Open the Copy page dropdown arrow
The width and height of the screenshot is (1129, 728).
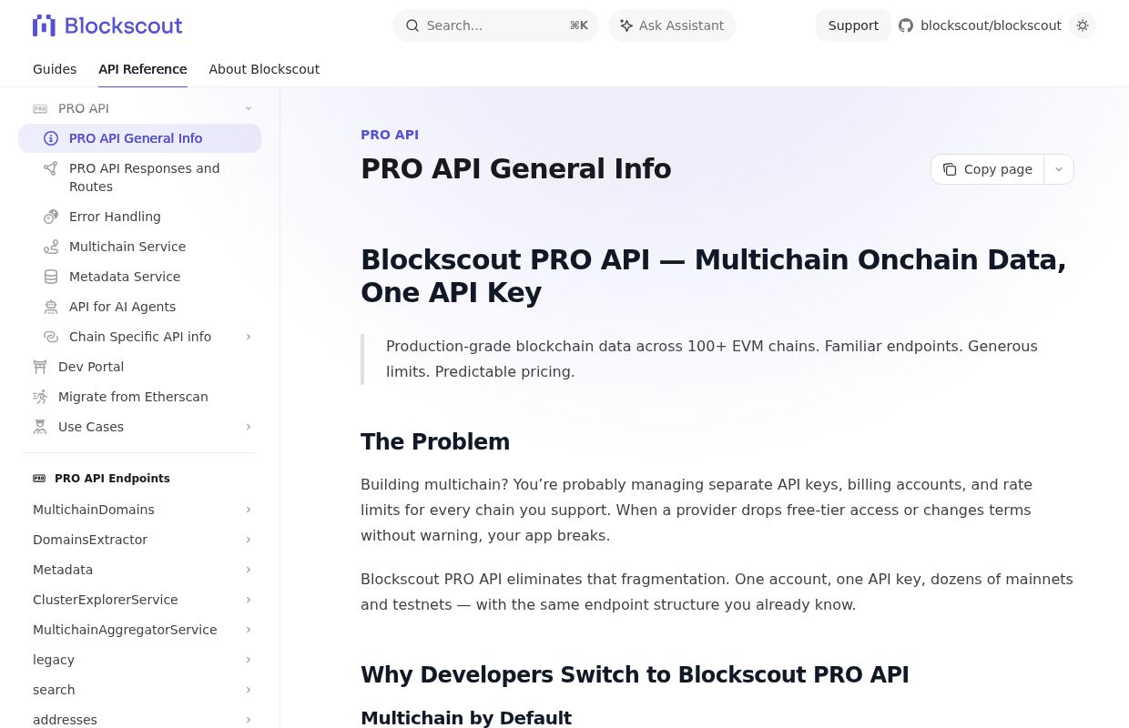click(x=1059, y=169)
